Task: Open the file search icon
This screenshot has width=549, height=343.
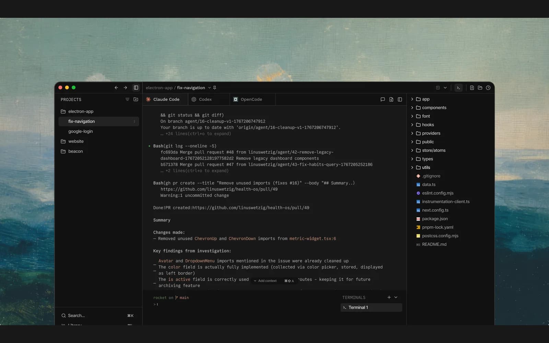Action: pyautogui.click(x=391, y=99)
